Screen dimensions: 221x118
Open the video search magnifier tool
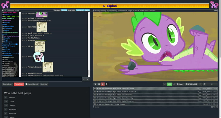pos(95,84)
